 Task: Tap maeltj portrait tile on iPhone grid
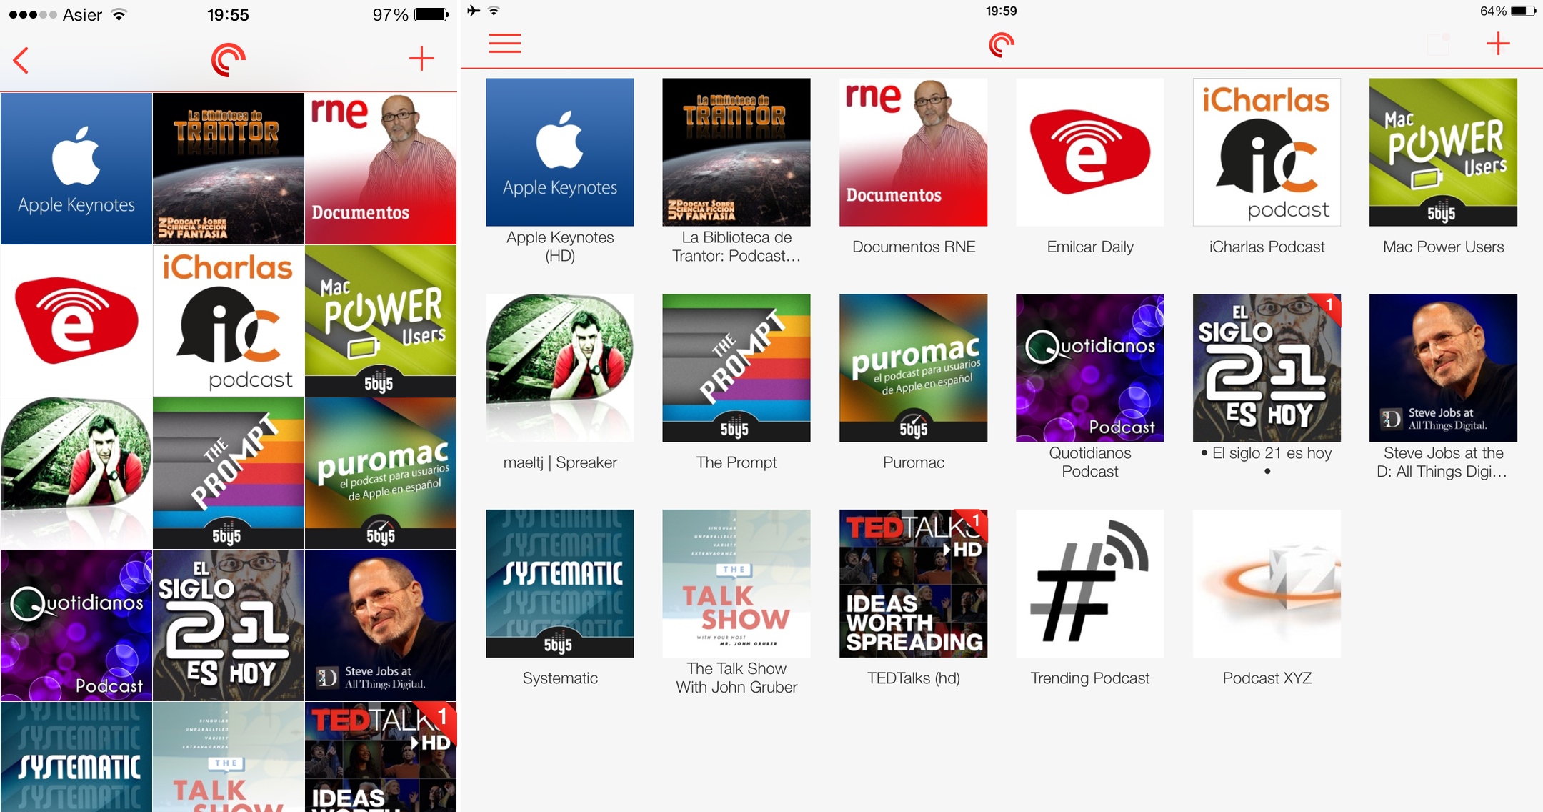(x=76, y=473)
